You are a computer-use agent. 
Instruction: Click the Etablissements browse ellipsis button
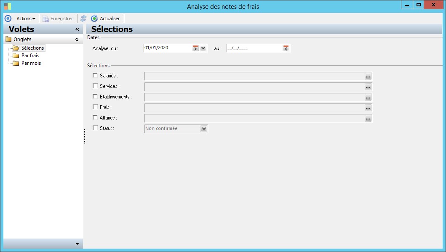point(368,98)
